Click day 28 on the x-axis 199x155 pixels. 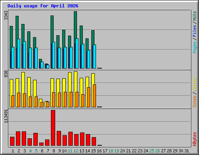click(x=169, y=151)
